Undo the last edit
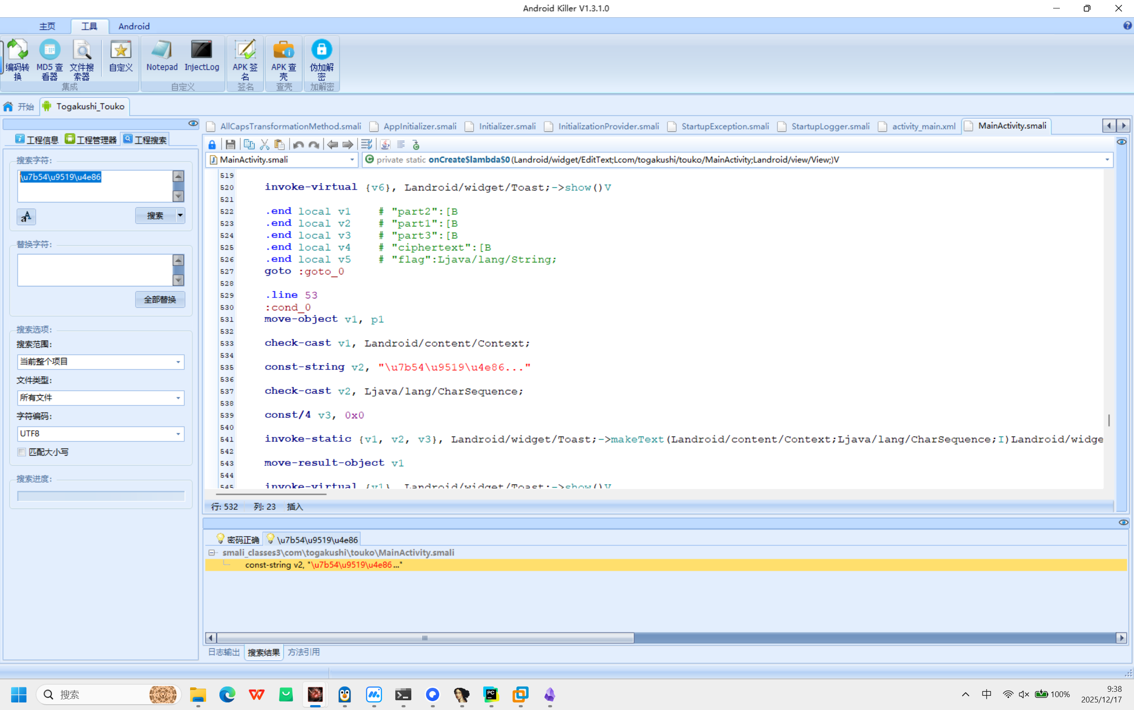The image size is (1134, 710). 298,145
